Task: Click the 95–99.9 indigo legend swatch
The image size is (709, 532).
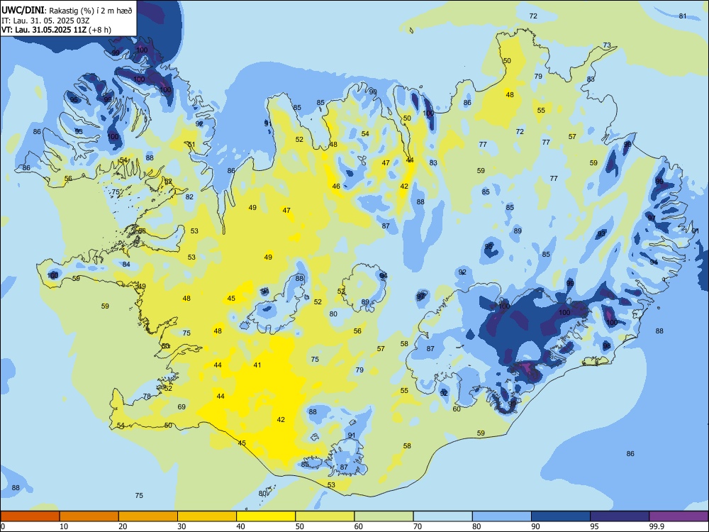Action: (x=620, y=516)
